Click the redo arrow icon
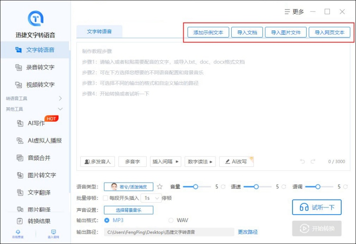 click(313, 161)
